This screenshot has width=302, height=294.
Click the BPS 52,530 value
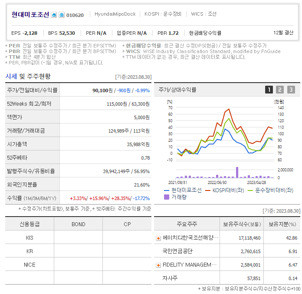point(62,33)
